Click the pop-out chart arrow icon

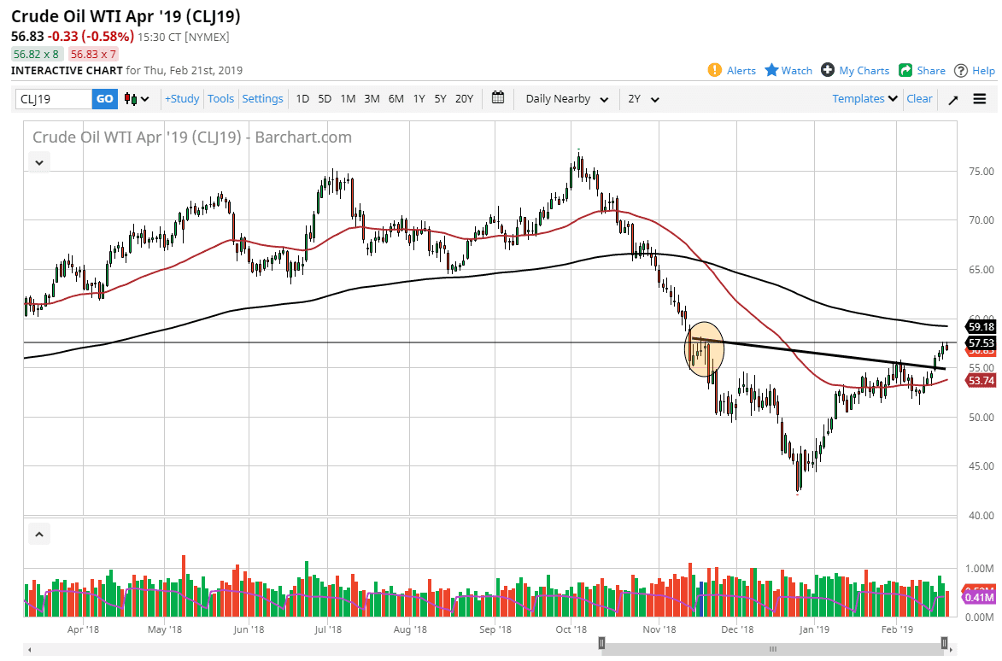pos(952,99)
